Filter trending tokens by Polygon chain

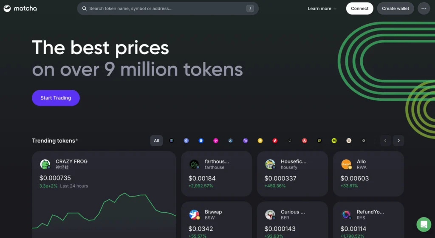click(x=245, y=141)
